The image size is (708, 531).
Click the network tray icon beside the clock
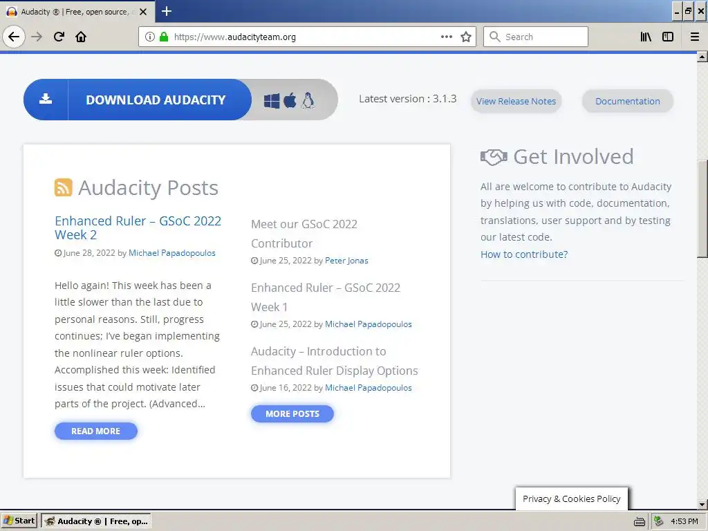(x=658, y=521)
